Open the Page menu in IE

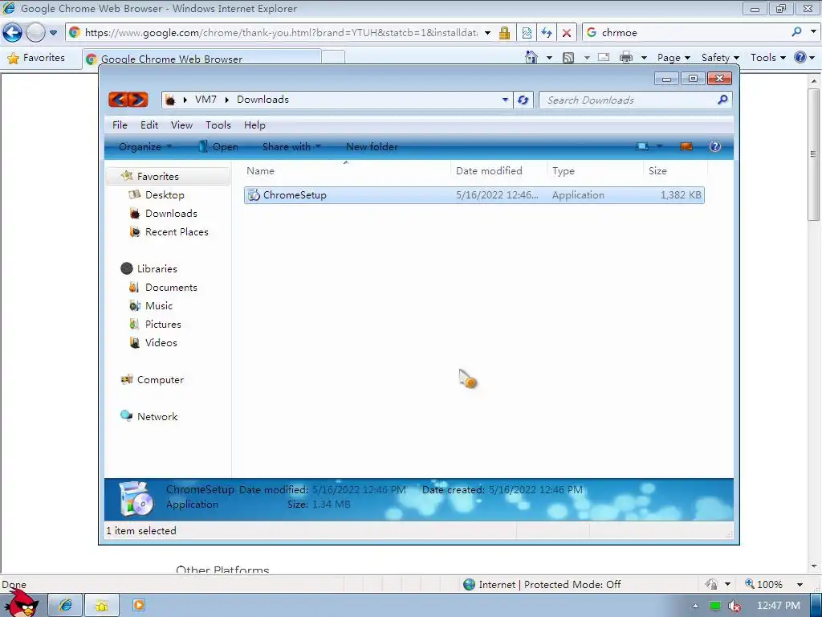tap(673, 58)
